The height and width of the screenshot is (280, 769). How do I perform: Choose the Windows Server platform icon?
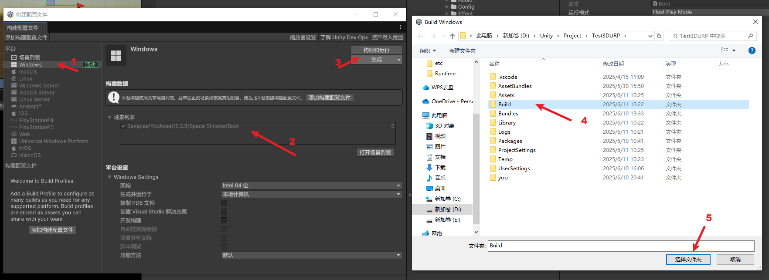14,85
